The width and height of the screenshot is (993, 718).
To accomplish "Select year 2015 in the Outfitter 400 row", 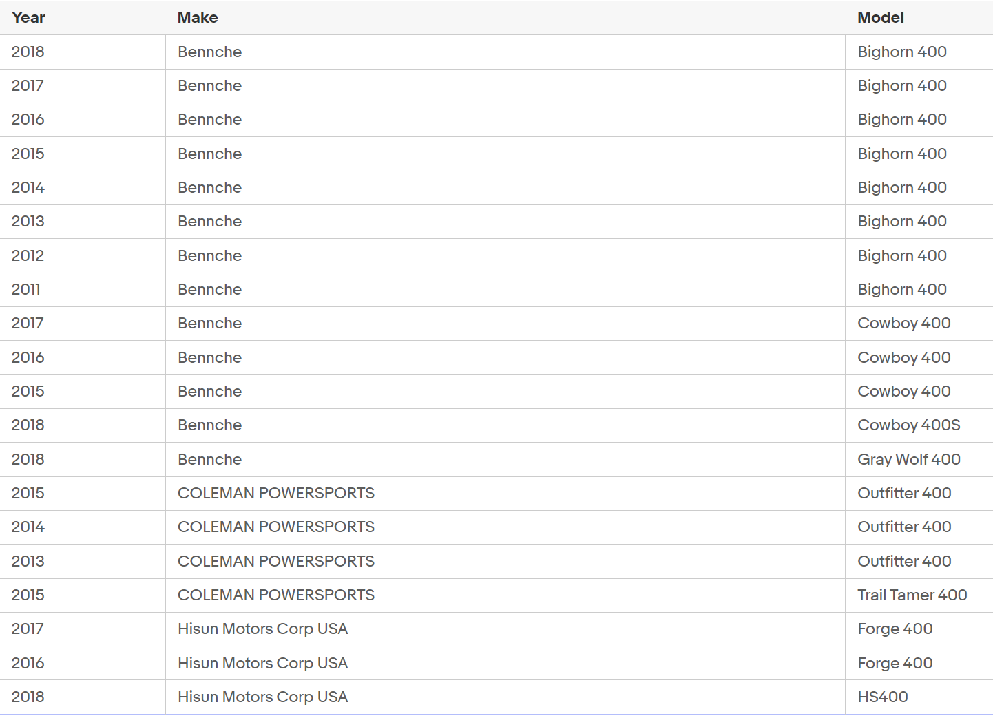I will (28, 493).
